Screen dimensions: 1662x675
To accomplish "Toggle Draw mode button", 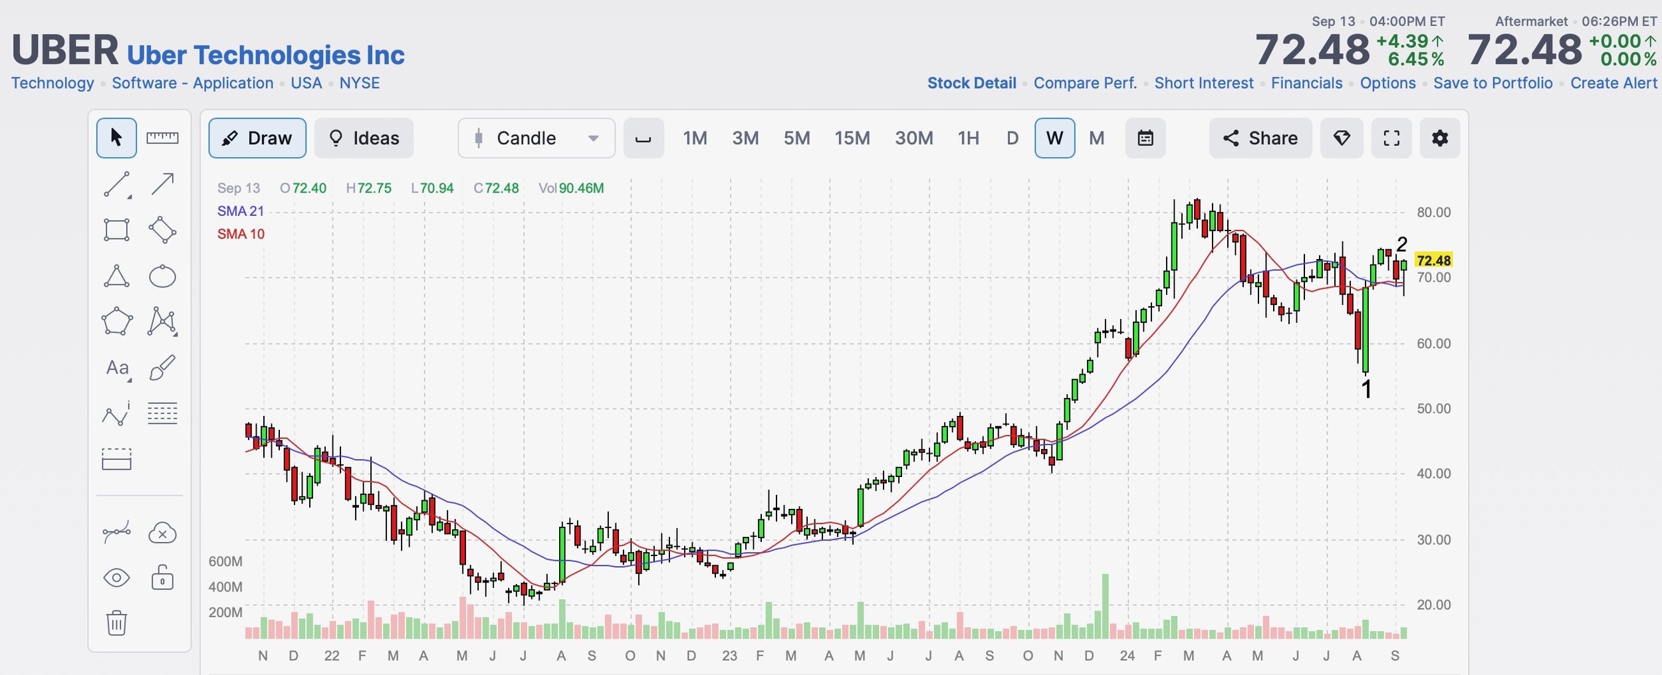I will tap(257, 138).
